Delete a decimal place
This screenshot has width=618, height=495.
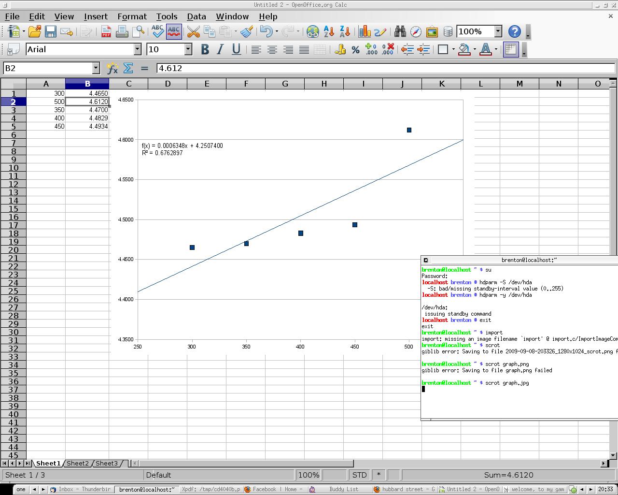(388, 49)
